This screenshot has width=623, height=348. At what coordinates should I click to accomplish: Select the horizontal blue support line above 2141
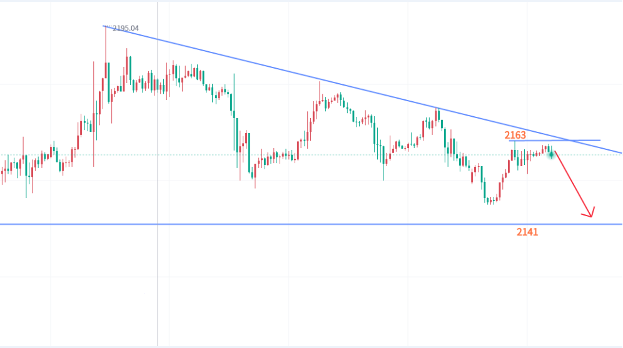(x=313, y=224)
